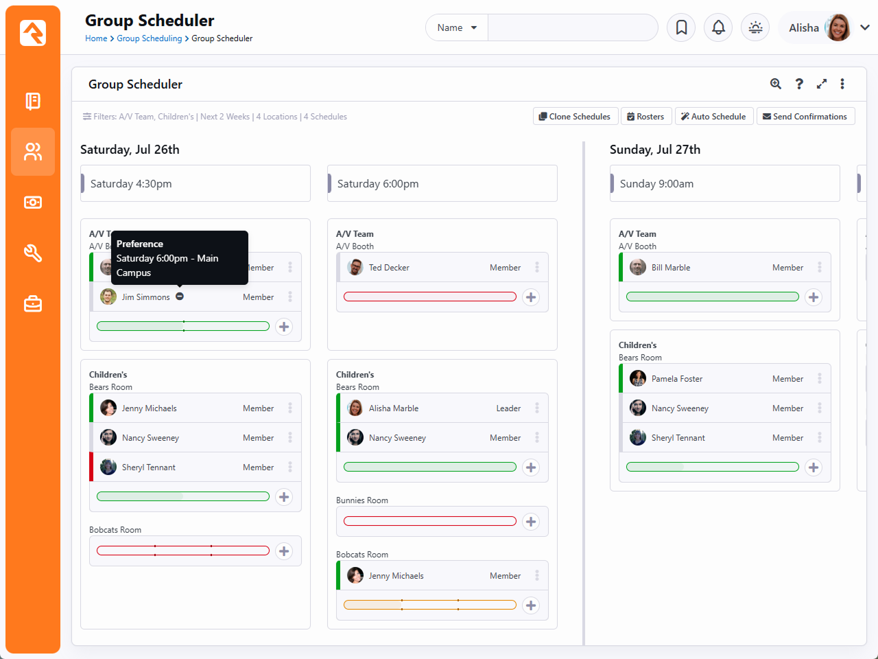Click the zoom magnifier icon in panel header
This screenshot has height=659, width=878.
tap(776, 84)
